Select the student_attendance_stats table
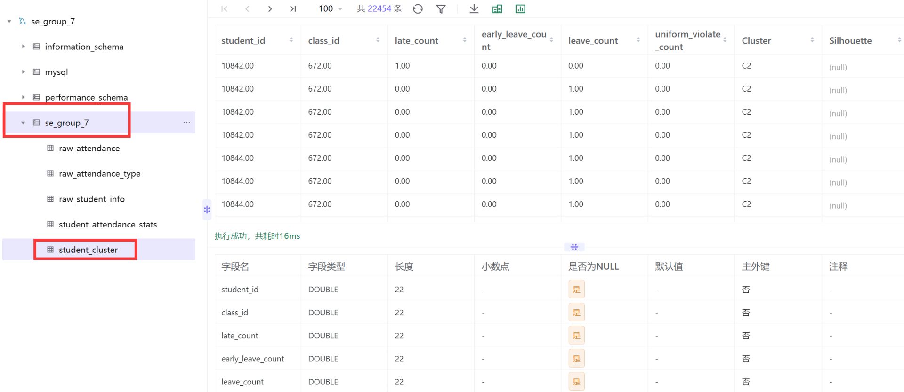This screenshot has width=904, height=392. click(x=108, y=224)
